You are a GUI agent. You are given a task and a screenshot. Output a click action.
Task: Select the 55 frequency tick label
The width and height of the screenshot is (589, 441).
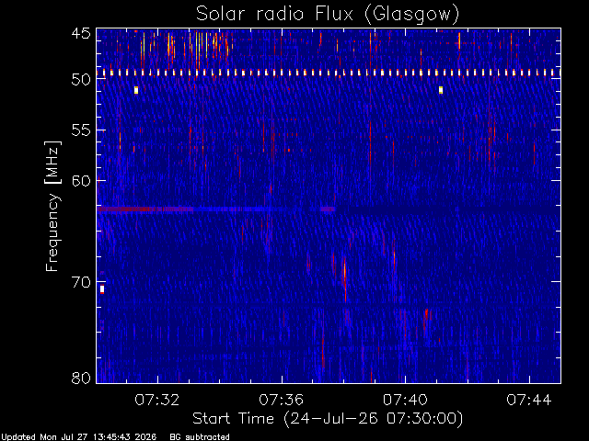[x=81, y=130]
